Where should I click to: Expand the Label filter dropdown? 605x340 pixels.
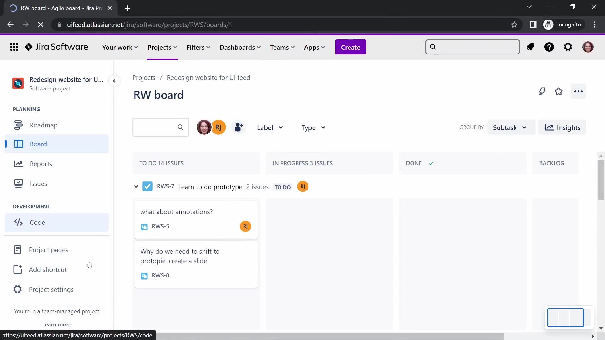coord(270,127)
